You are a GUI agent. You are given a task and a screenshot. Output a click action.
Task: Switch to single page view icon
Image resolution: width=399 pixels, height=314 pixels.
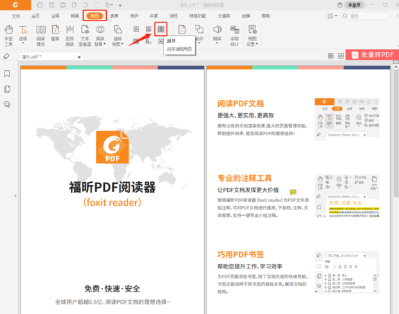pos(136,29)
